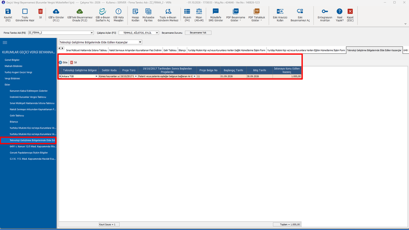
Task: Click the Toplu Gönderime Hazır icon
Action: pos(25,12)
